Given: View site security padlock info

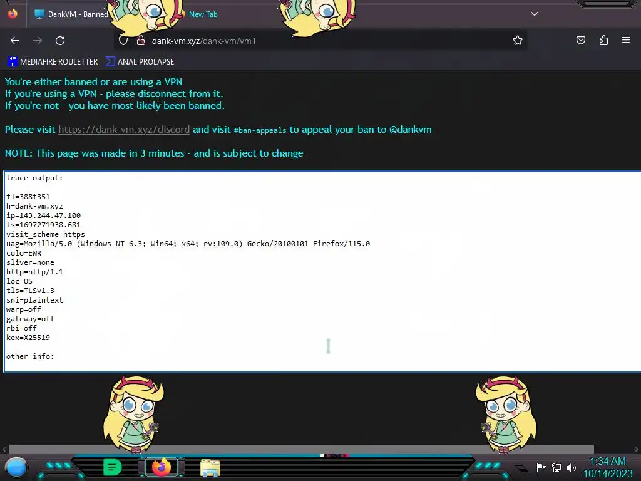Looking at the screenshot, I should pos(141,41).
